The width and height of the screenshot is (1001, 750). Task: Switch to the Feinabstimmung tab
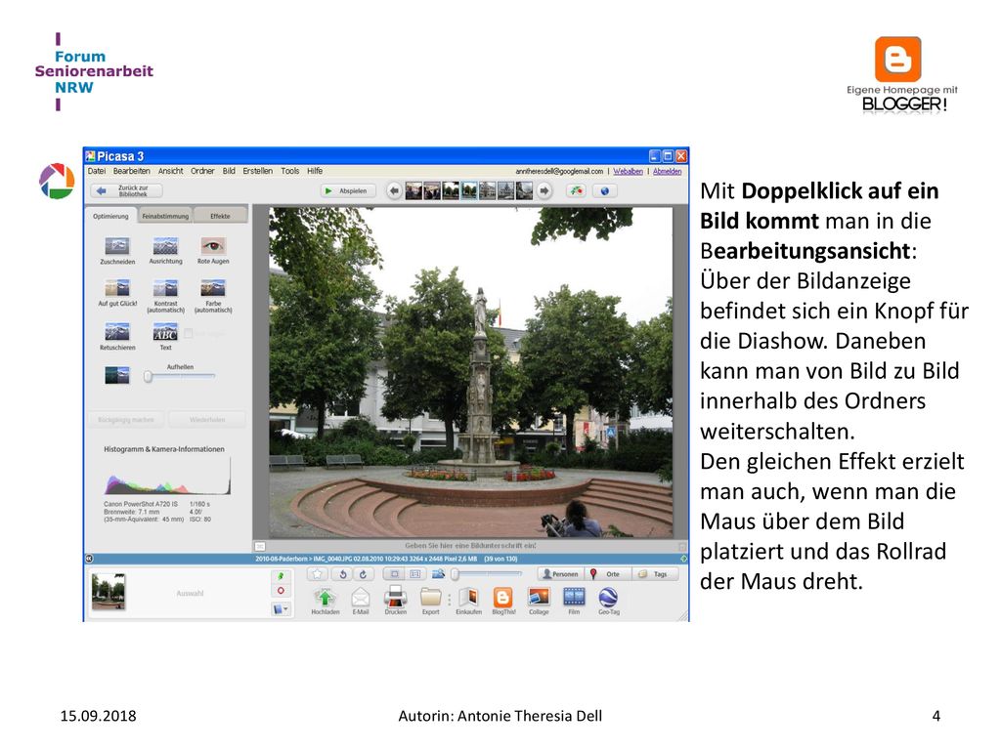[165, 216]
